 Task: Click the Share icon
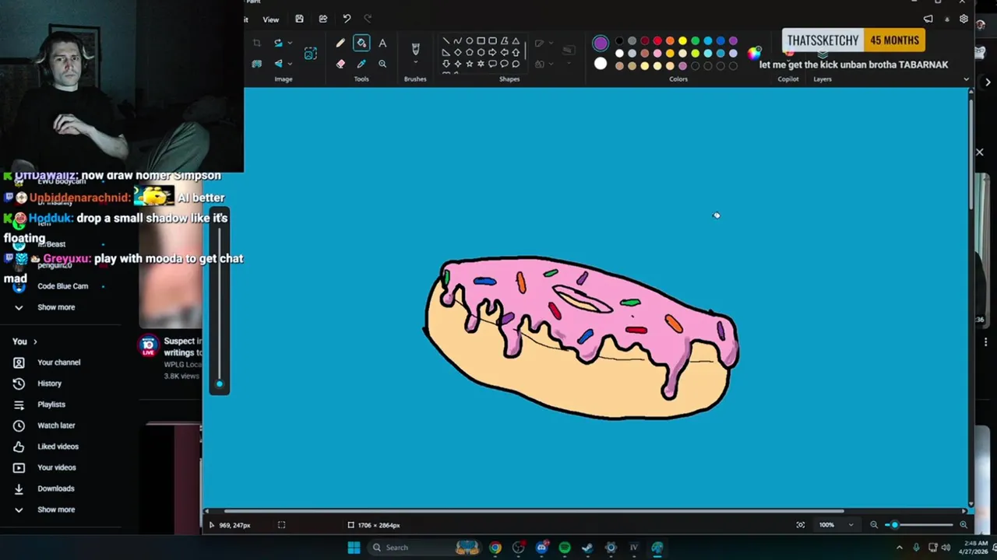tap(323, 19)
